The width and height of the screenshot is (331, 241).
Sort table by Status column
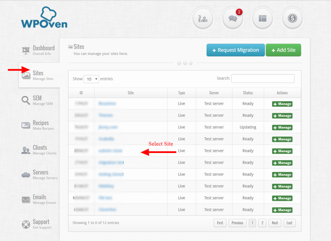pyautogui.click(x=248, y=93)
